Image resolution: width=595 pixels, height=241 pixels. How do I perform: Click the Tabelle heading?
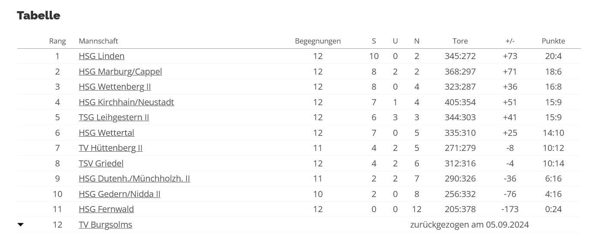[x=38, y=16]
